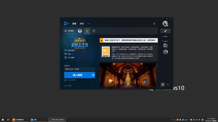Expand the profile dropdown arrow
The image size is (218, 122).
[x=169, y=24]
